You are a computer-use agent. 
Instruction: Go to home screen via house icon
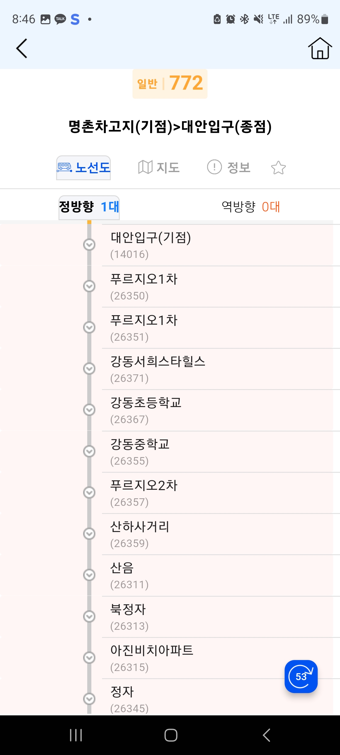tap(320, 48)
